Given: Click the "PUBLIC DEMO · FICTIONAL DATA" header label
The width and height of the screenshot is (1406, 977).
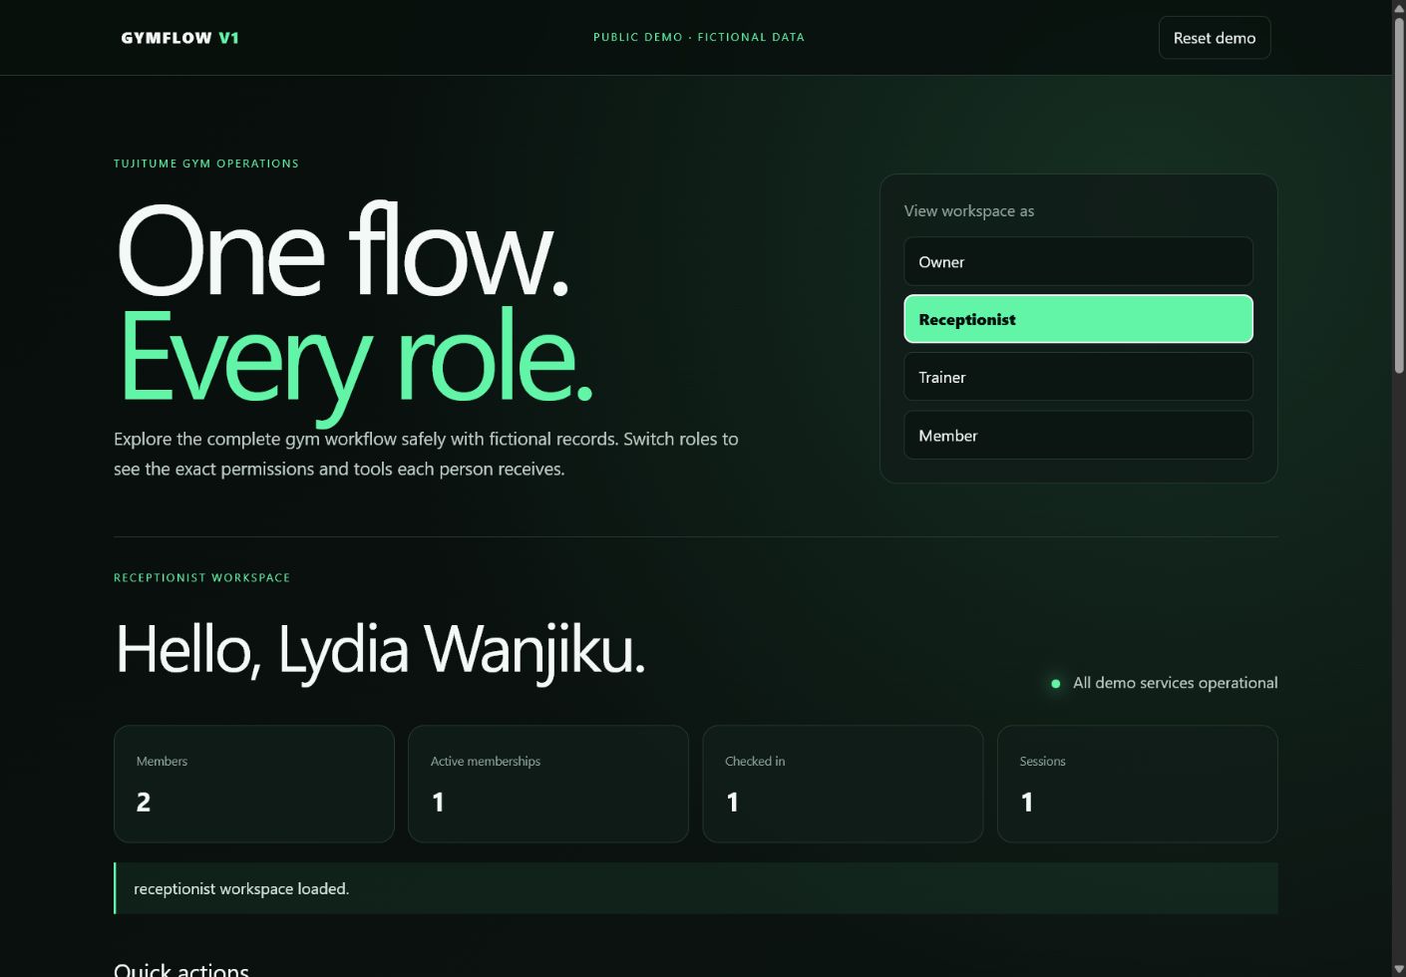Looking at the screenshot, I should click(x=699, y=38).
